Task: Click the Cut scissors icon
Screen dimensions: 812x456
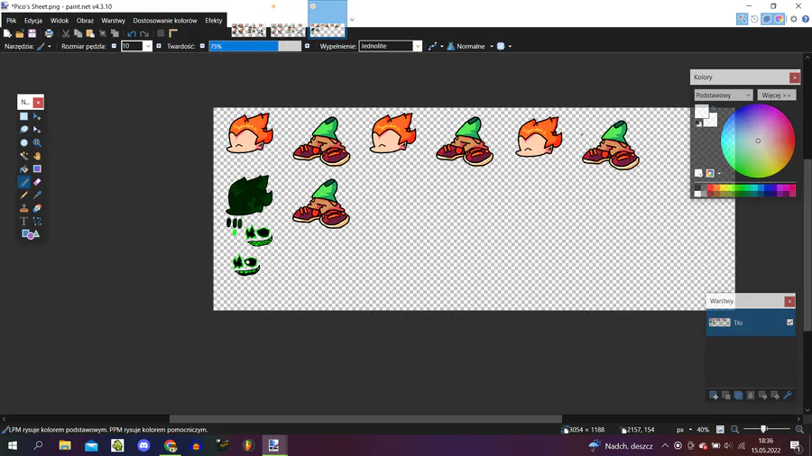Action: tap(66, 33)
